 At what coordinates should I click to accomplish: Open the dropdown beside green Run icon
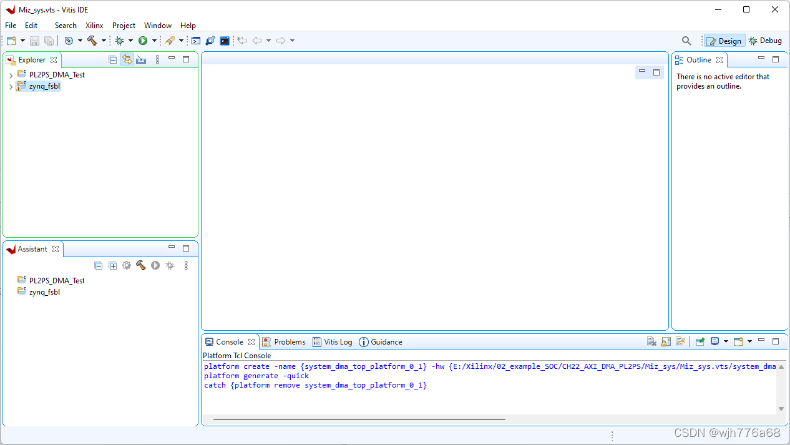(x=154, y=41)
